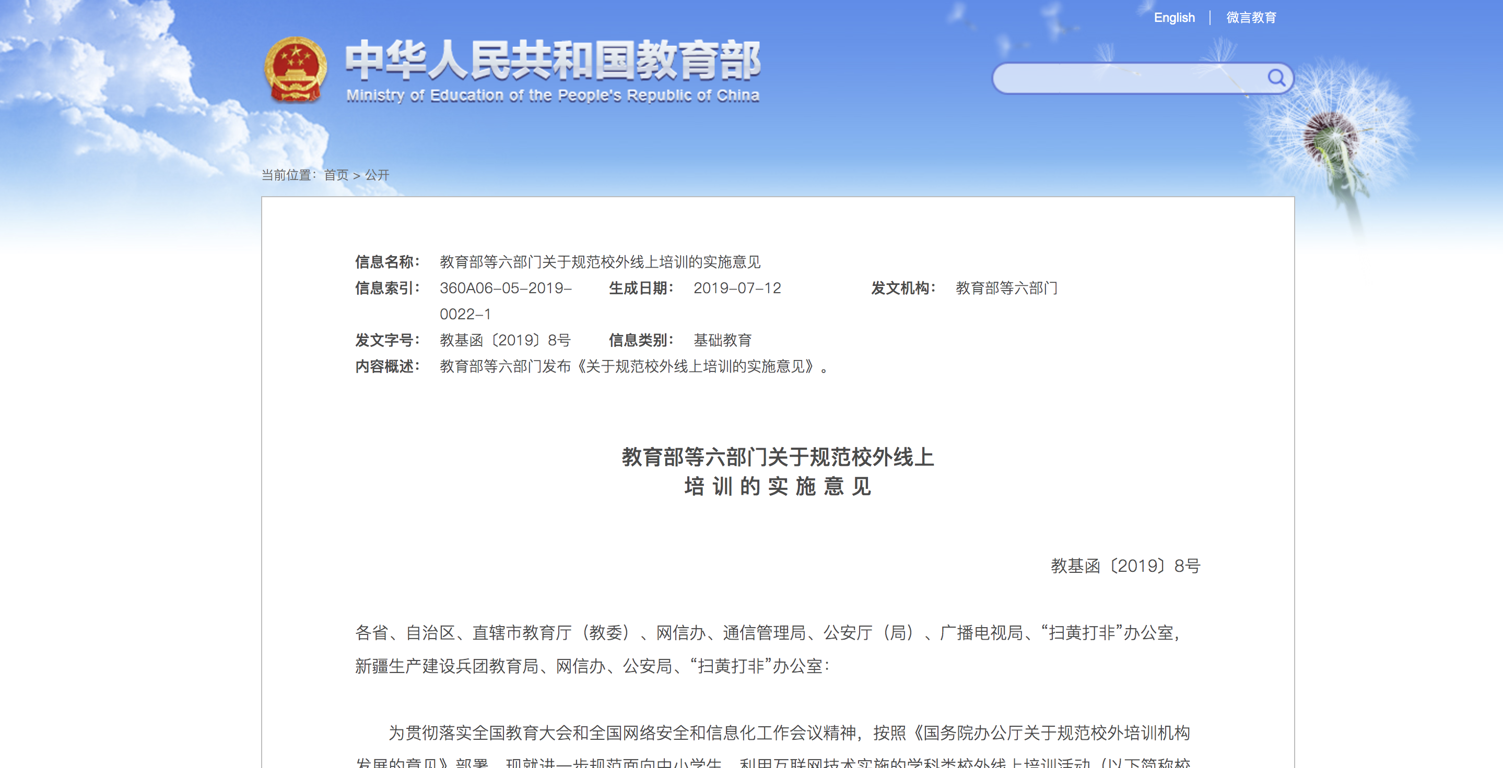The width and height of the screenshot is (1503, 768).
Task: Click the document heading 教育部等六部门关于规范校外线上
Action: [x=777, y=457]
